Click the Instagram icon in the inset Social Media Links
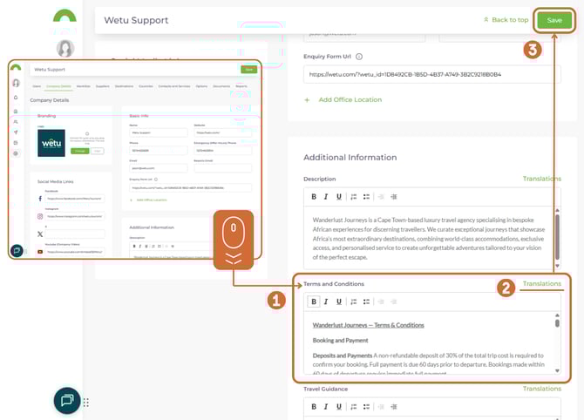The width and height of the screenshot is (584, 420). 40,216
